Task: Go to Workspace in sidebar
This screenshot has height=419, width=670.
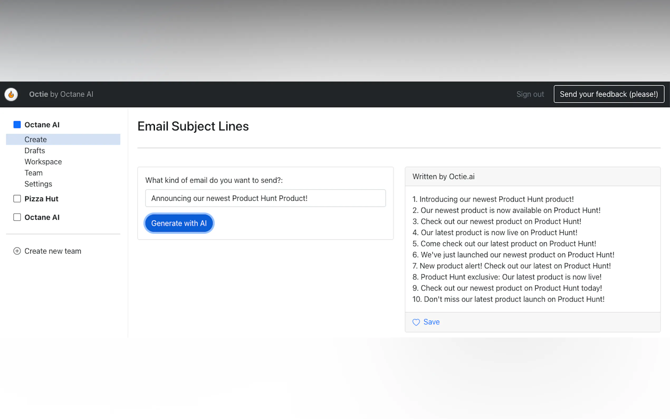Action: click(43, 161)
